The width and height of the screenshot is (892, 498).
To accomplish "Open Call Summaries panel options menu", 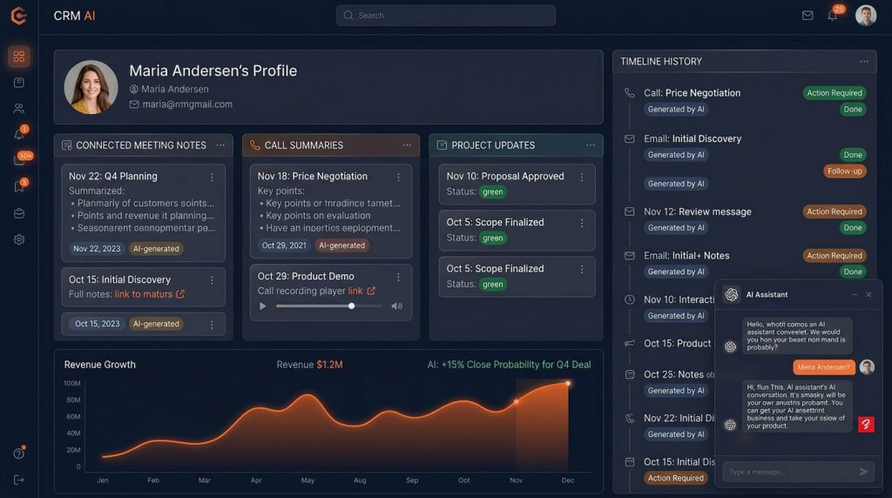I will (x=407, y=145).
